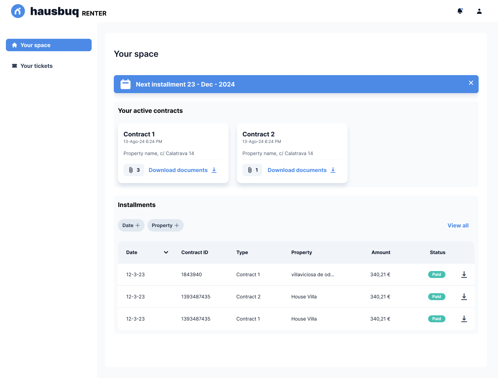Add a Property filter
Viewport: 498px width, 378px height.
pyautogui.click(x=165, y=225)
